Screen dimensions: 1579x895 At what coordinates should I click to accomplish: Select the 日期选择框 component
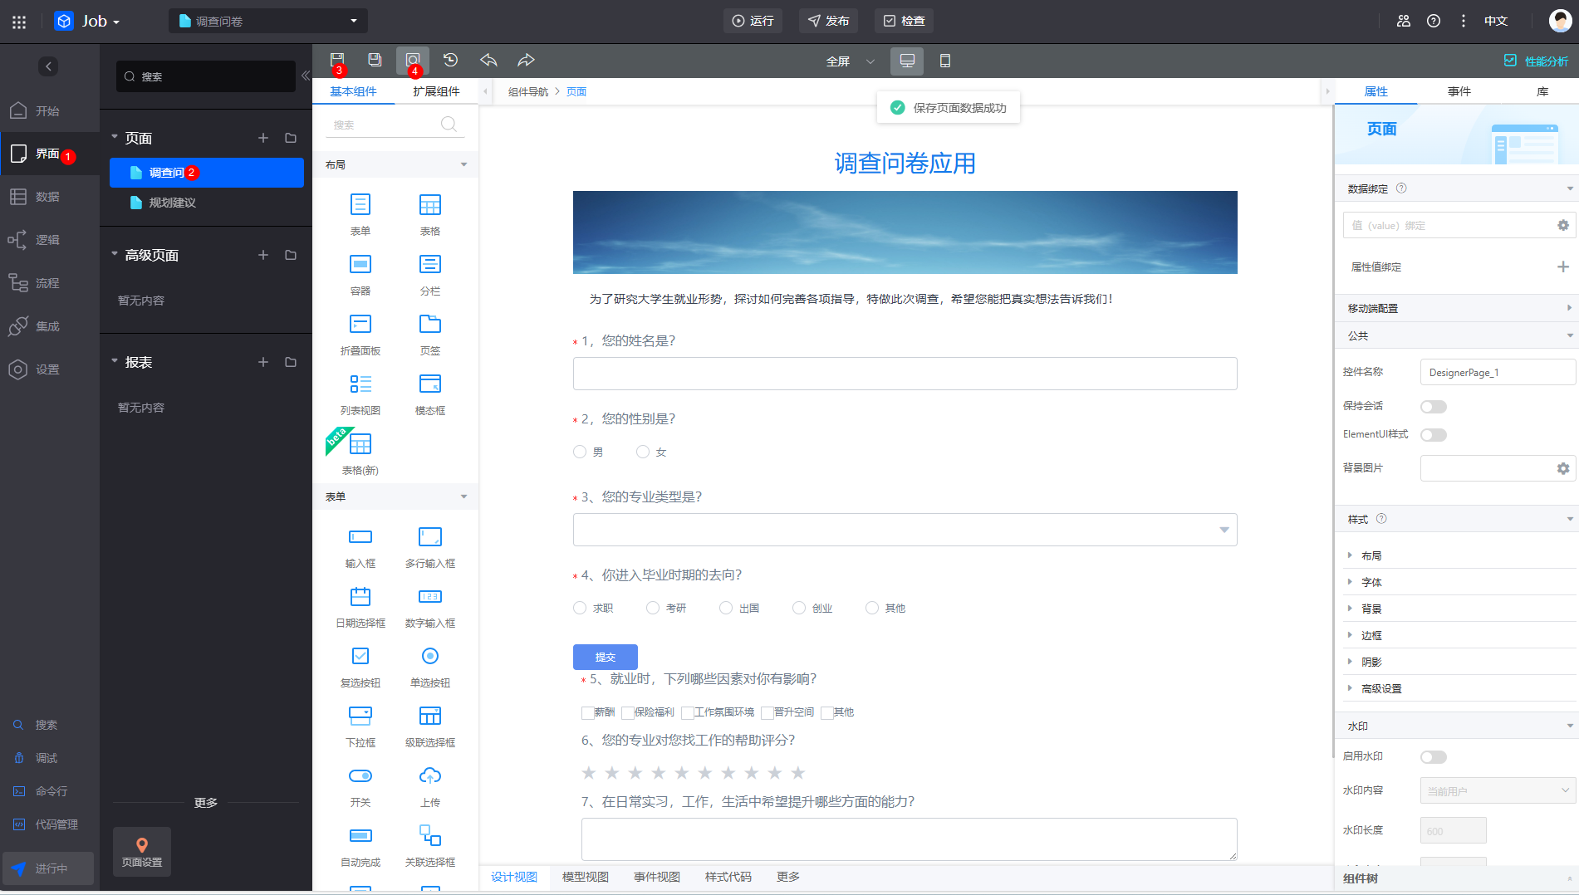tap(360, 606)
